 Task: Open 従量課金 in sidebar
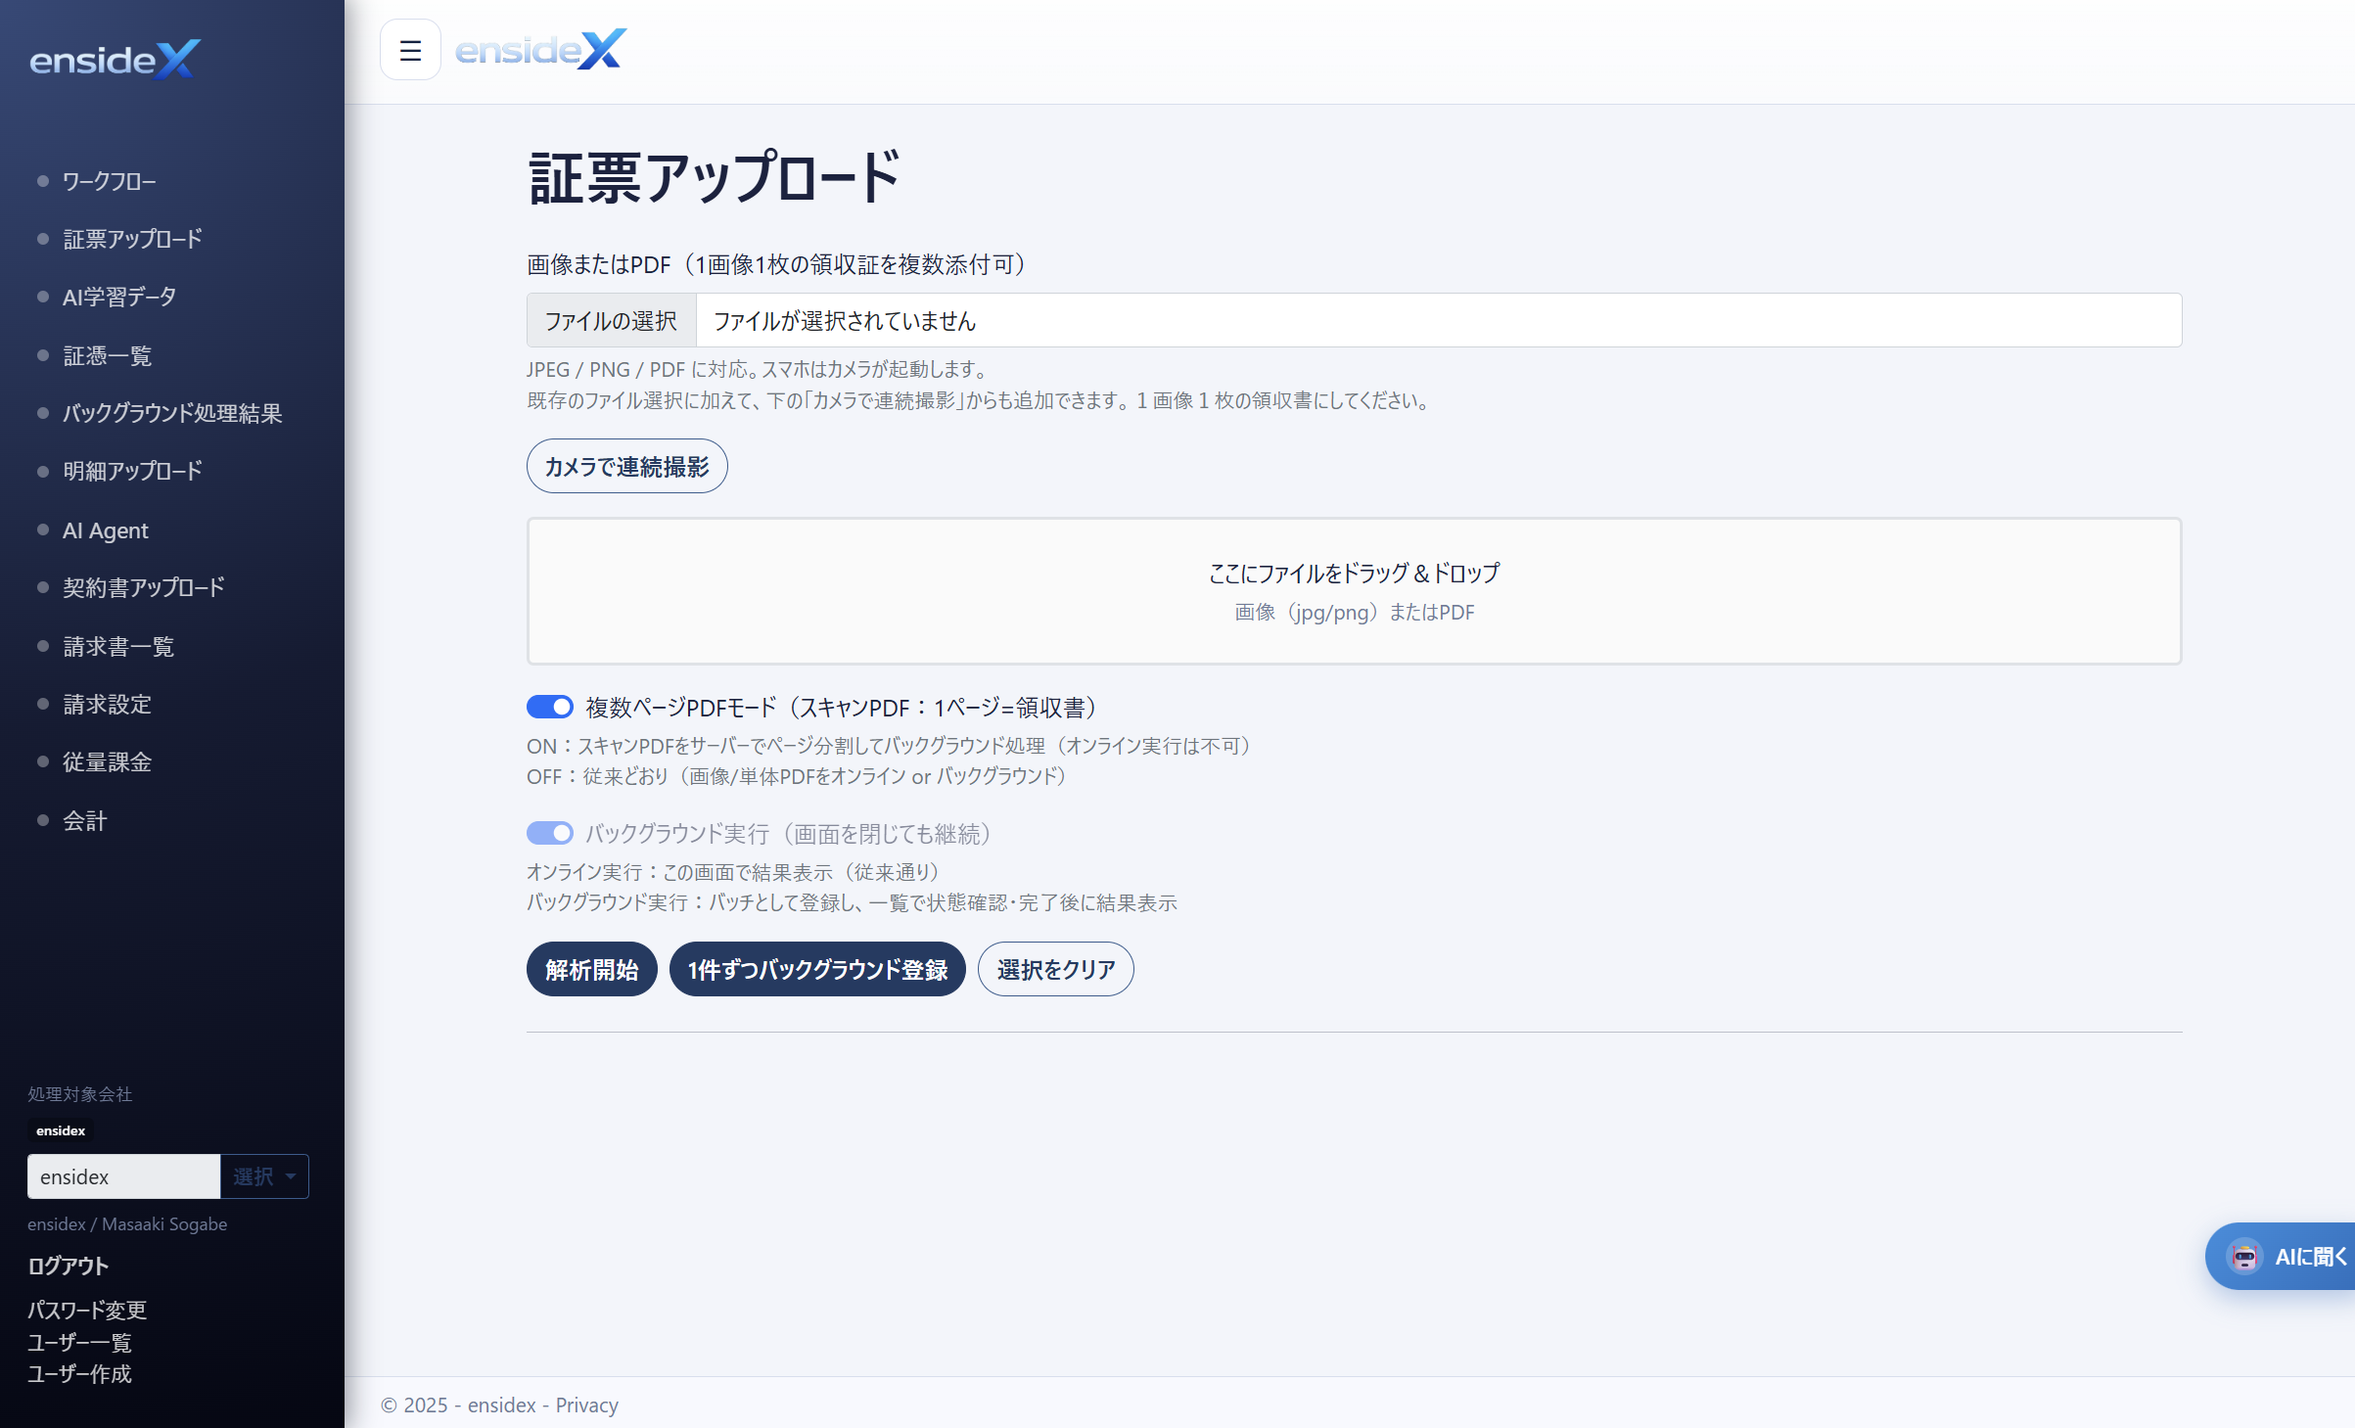click(x=108, y=761)
